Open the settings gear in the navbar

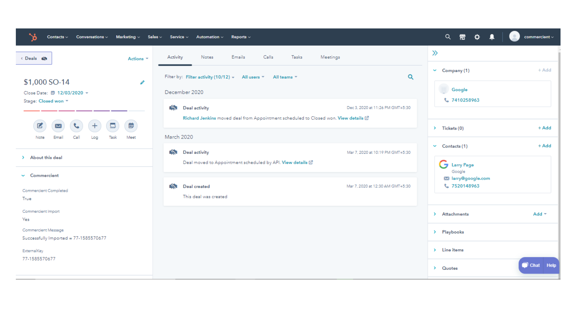[x=477, y=37]
